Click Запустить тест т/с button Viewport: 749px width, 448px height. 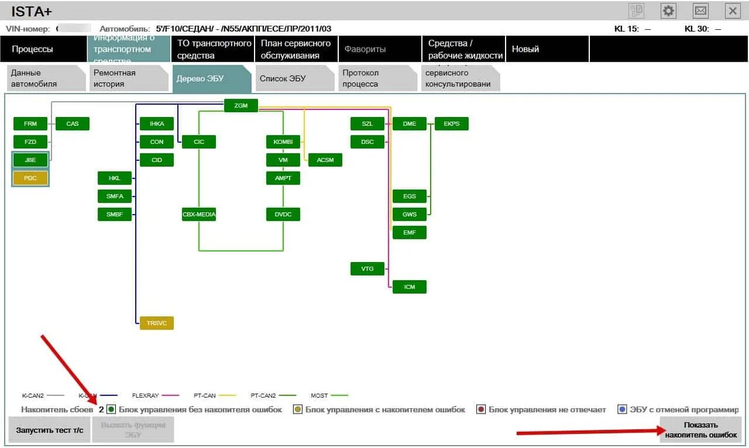click(49, 430)
